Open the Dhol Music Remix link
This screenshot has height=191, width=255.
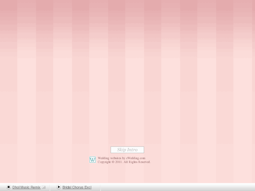coord(27,187)
